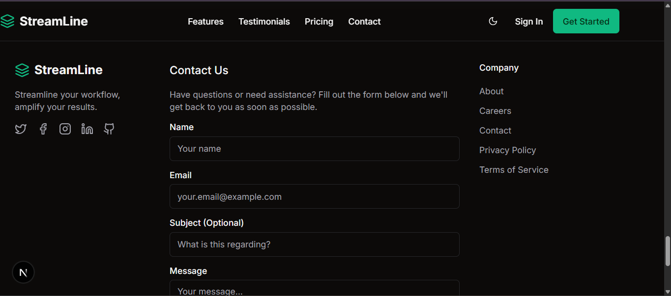671x296 pixels.
Task: Toggle dark mode with moon icon
Action: coord(493,21)
